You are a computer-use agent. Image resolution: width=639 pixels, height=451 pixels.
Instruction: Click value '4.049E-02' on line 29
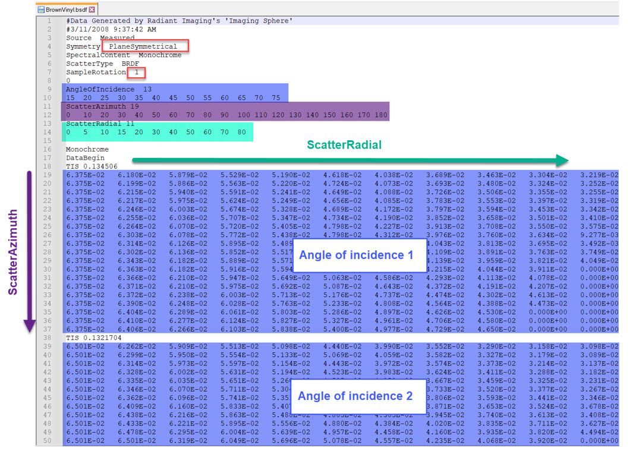[x=599, y=260]
